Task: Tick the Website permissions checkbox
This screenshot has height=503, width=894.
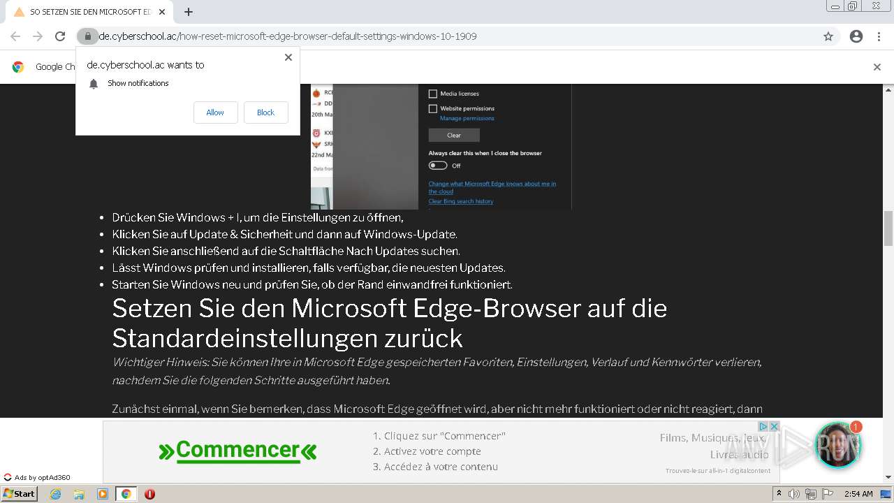Action: pyautogui.click(x=433, y=108)
